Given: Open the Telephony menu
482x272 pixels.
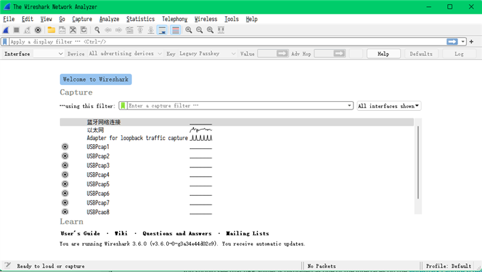Looking at the screenshot, I should 174,19.
